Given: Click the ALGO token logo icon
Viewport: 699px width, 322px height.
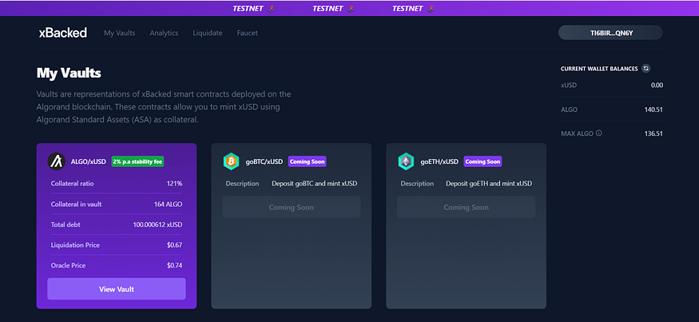Looking at the screenshot, I should [57, 161].
